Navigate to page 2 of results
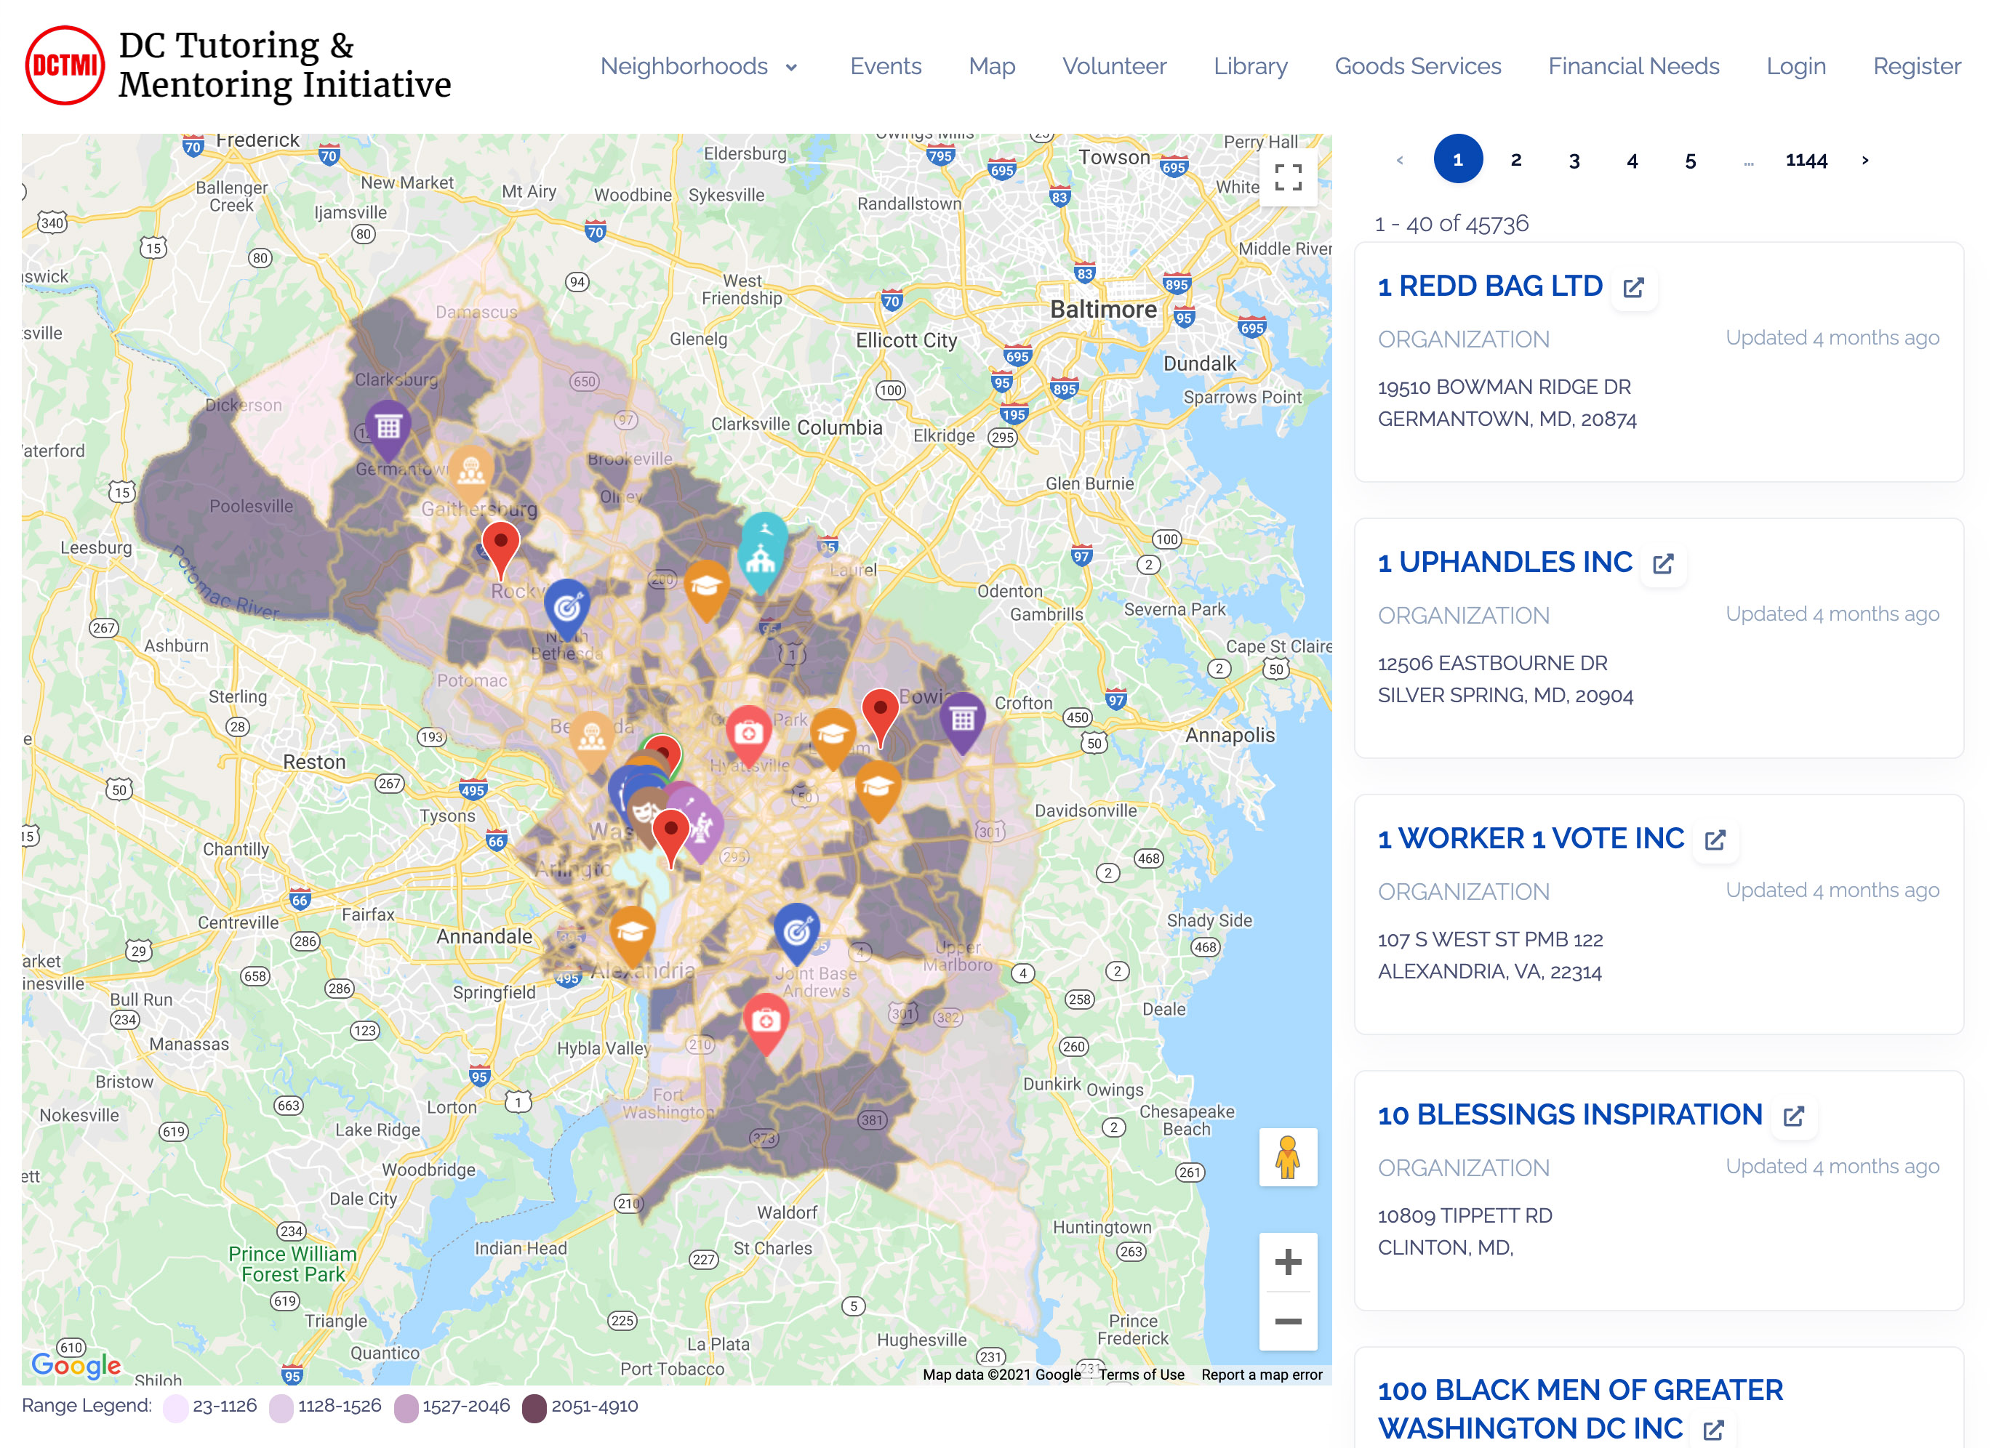The width and height of the screenshot is (1999, 1448). pyautogui.click(x=1515, y=160)
